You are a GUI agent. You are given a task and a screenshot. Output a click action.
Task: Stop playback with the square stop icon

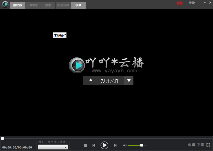click(86, 145)
